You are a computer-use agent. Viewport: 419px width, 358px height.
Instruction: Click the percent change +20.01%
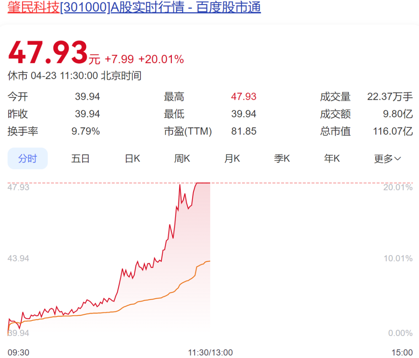click(161, 59)
